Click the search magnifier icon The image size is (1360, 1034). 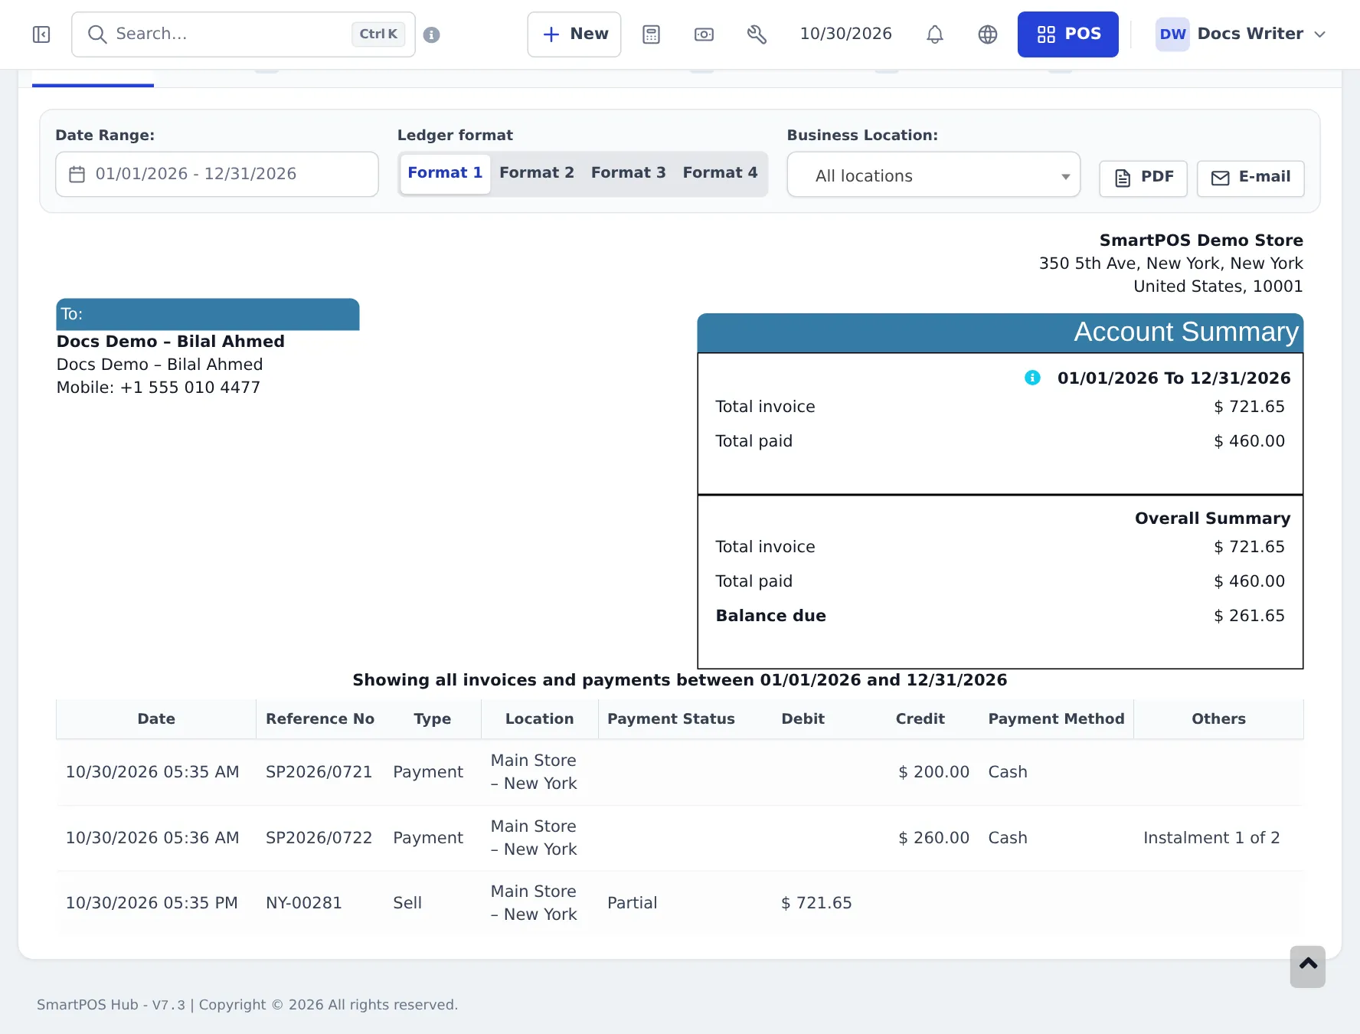point(96,34)
